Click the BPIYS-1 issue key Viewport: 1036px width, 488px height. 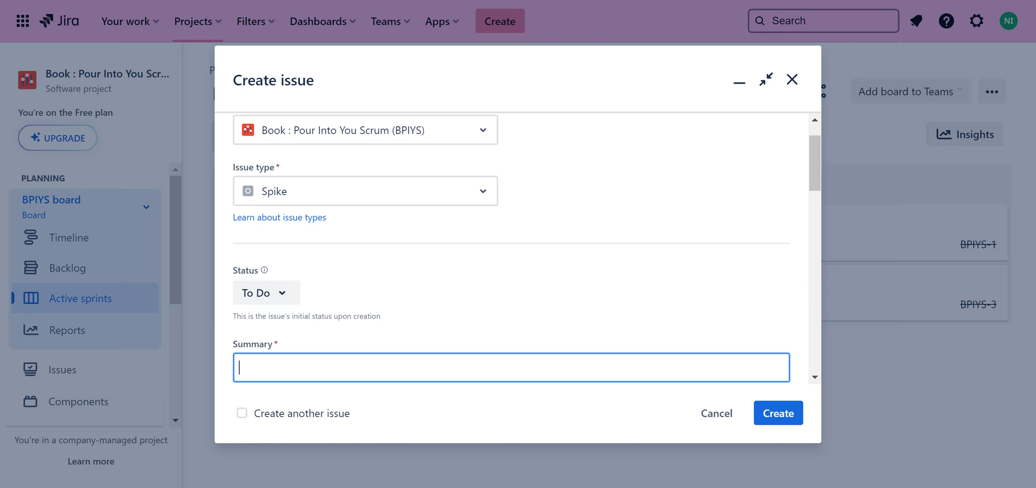(978, 245)
